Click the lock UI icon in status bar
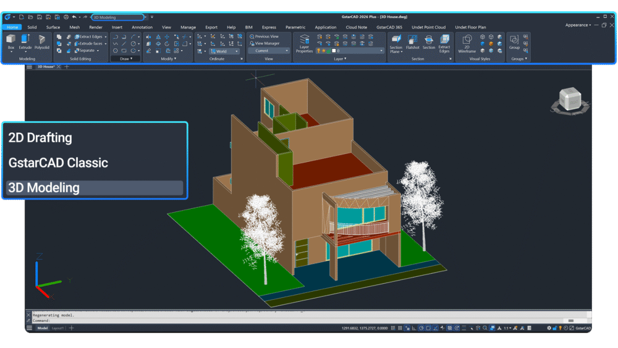 click(554, 328)
